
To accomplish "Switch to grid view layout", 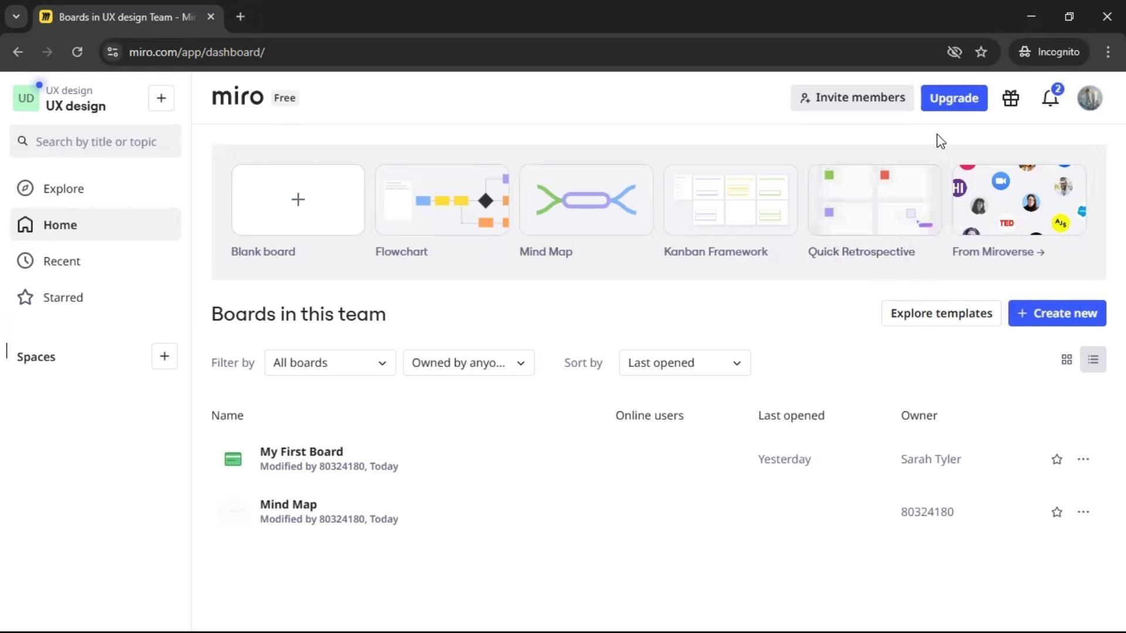I will click(1066, 360).
